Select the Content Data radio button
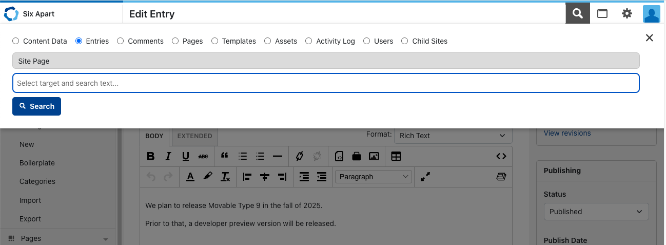666x245 pixels. click(x=16, y=41)
